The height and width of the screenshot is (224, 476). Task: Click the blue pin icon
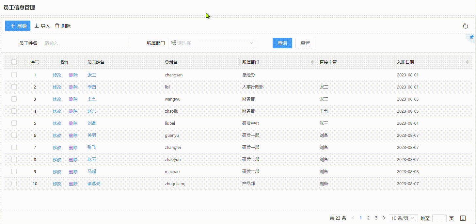(x=471, y=37)
